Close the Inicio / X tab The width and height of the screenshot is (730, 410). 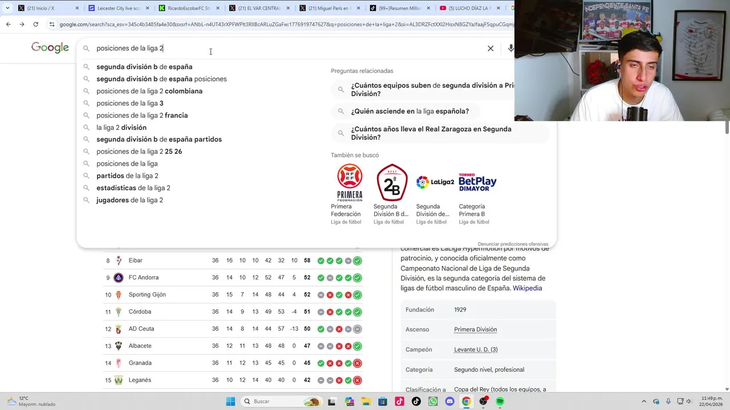click(x=77, y=8)
